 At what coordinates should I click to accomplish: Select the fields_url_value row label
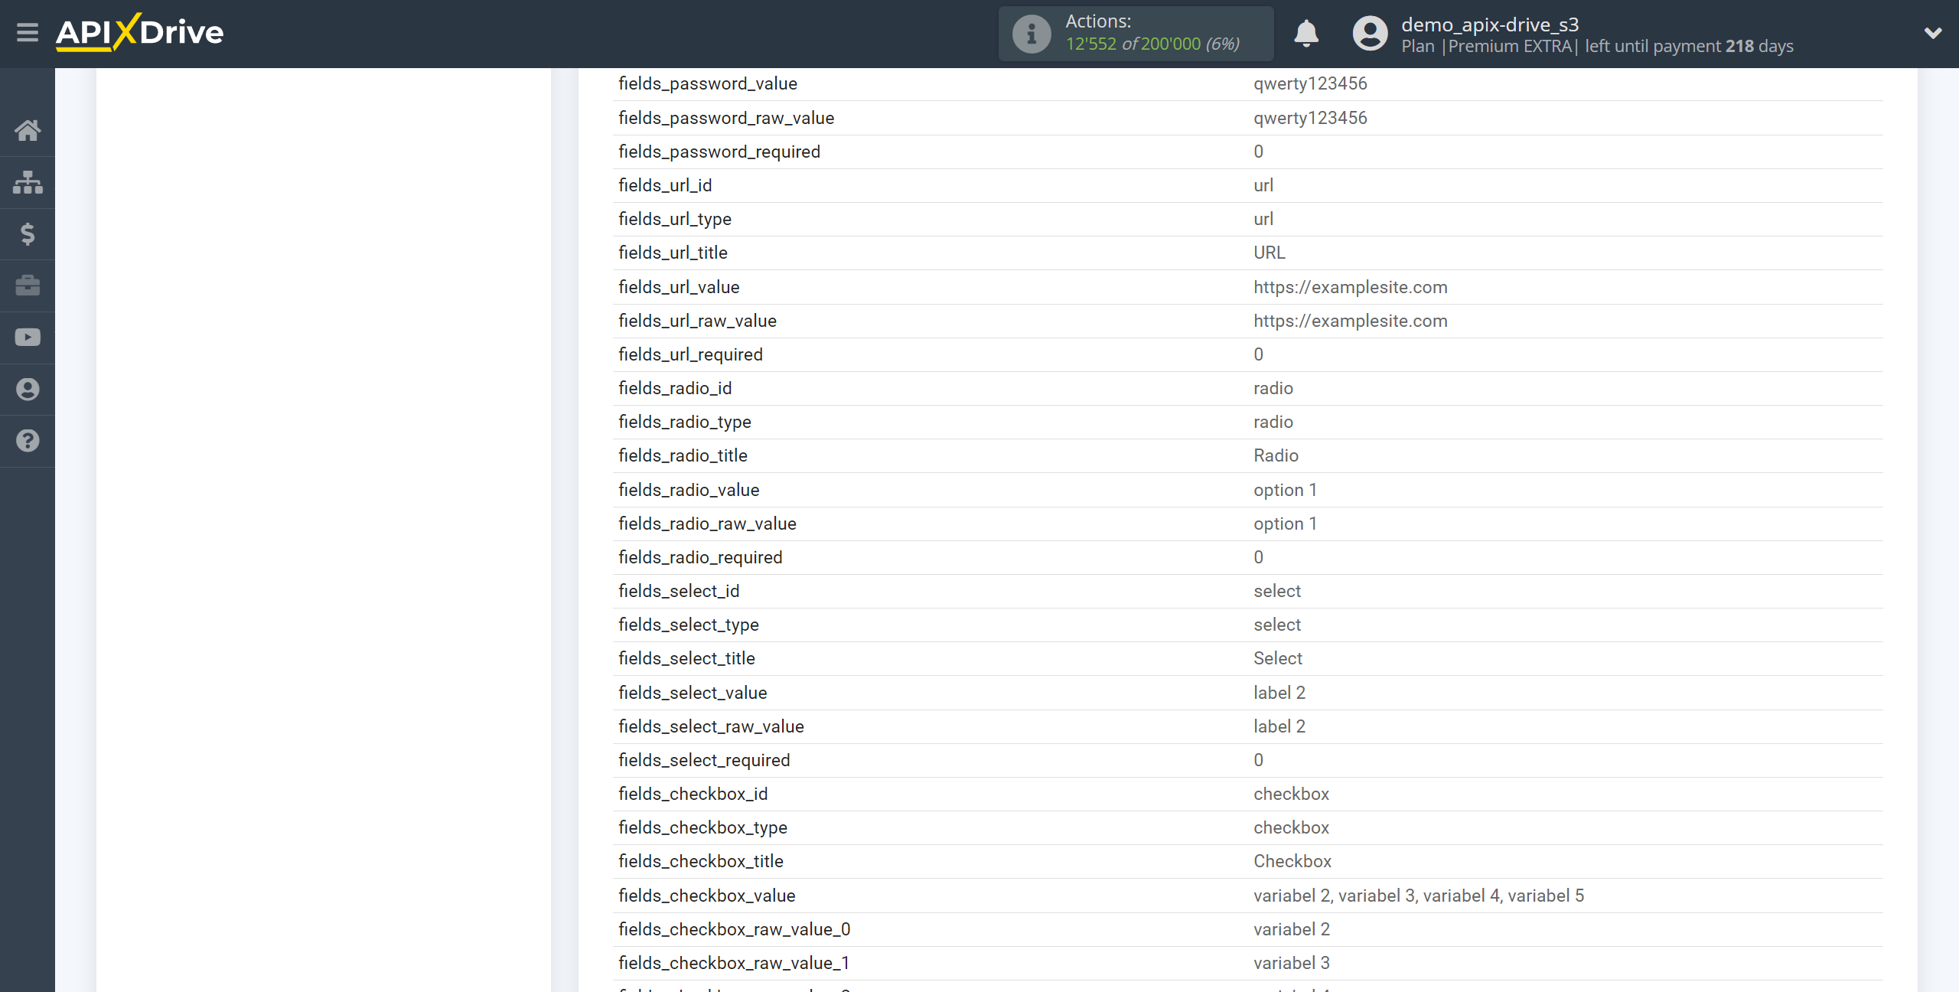679,287
